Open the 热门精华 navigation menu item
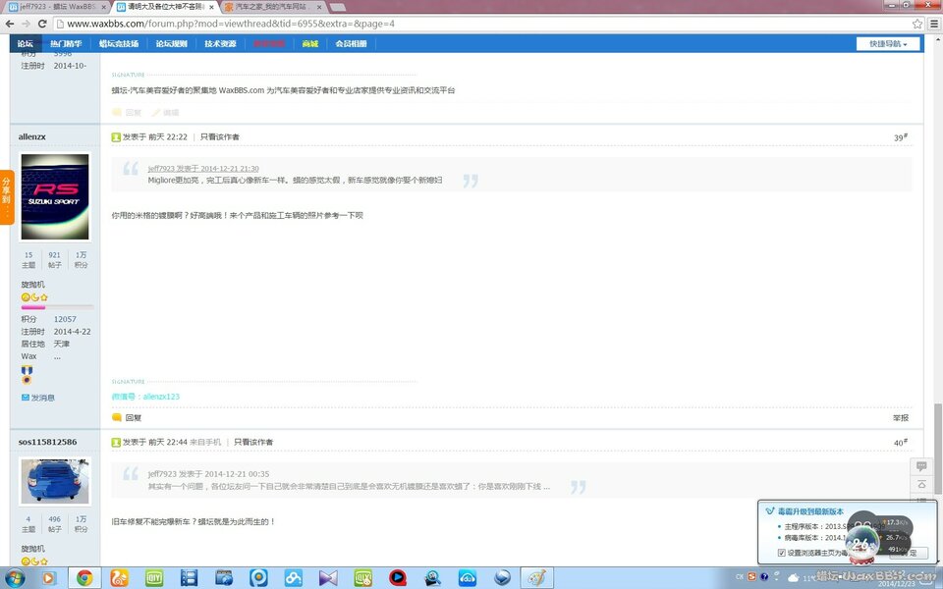Viewport: 943px width, 589px height. tap(67, 44)
